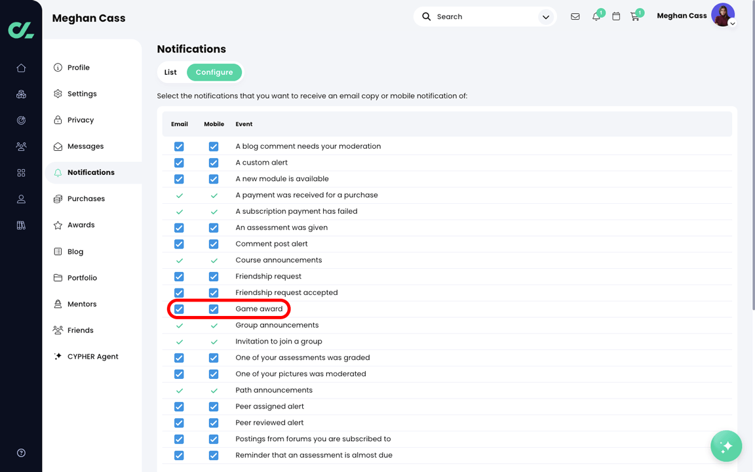Open the help question mark icon
Viewport: 755px width, 472px height.
click(21, 453)
